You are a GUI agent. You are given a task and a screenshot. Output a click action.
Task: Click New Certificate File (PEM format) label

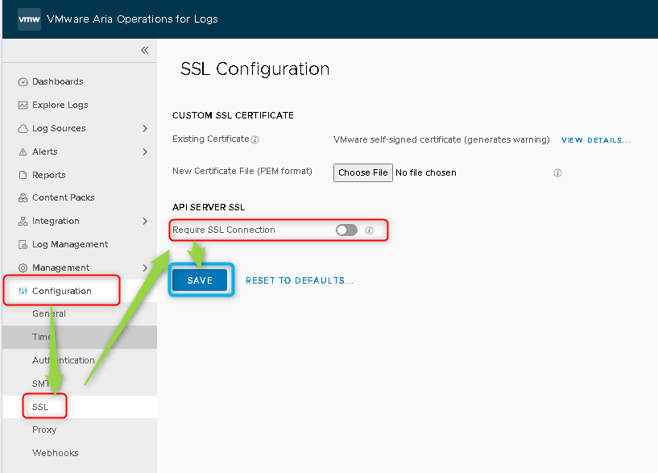coord(242,172)
